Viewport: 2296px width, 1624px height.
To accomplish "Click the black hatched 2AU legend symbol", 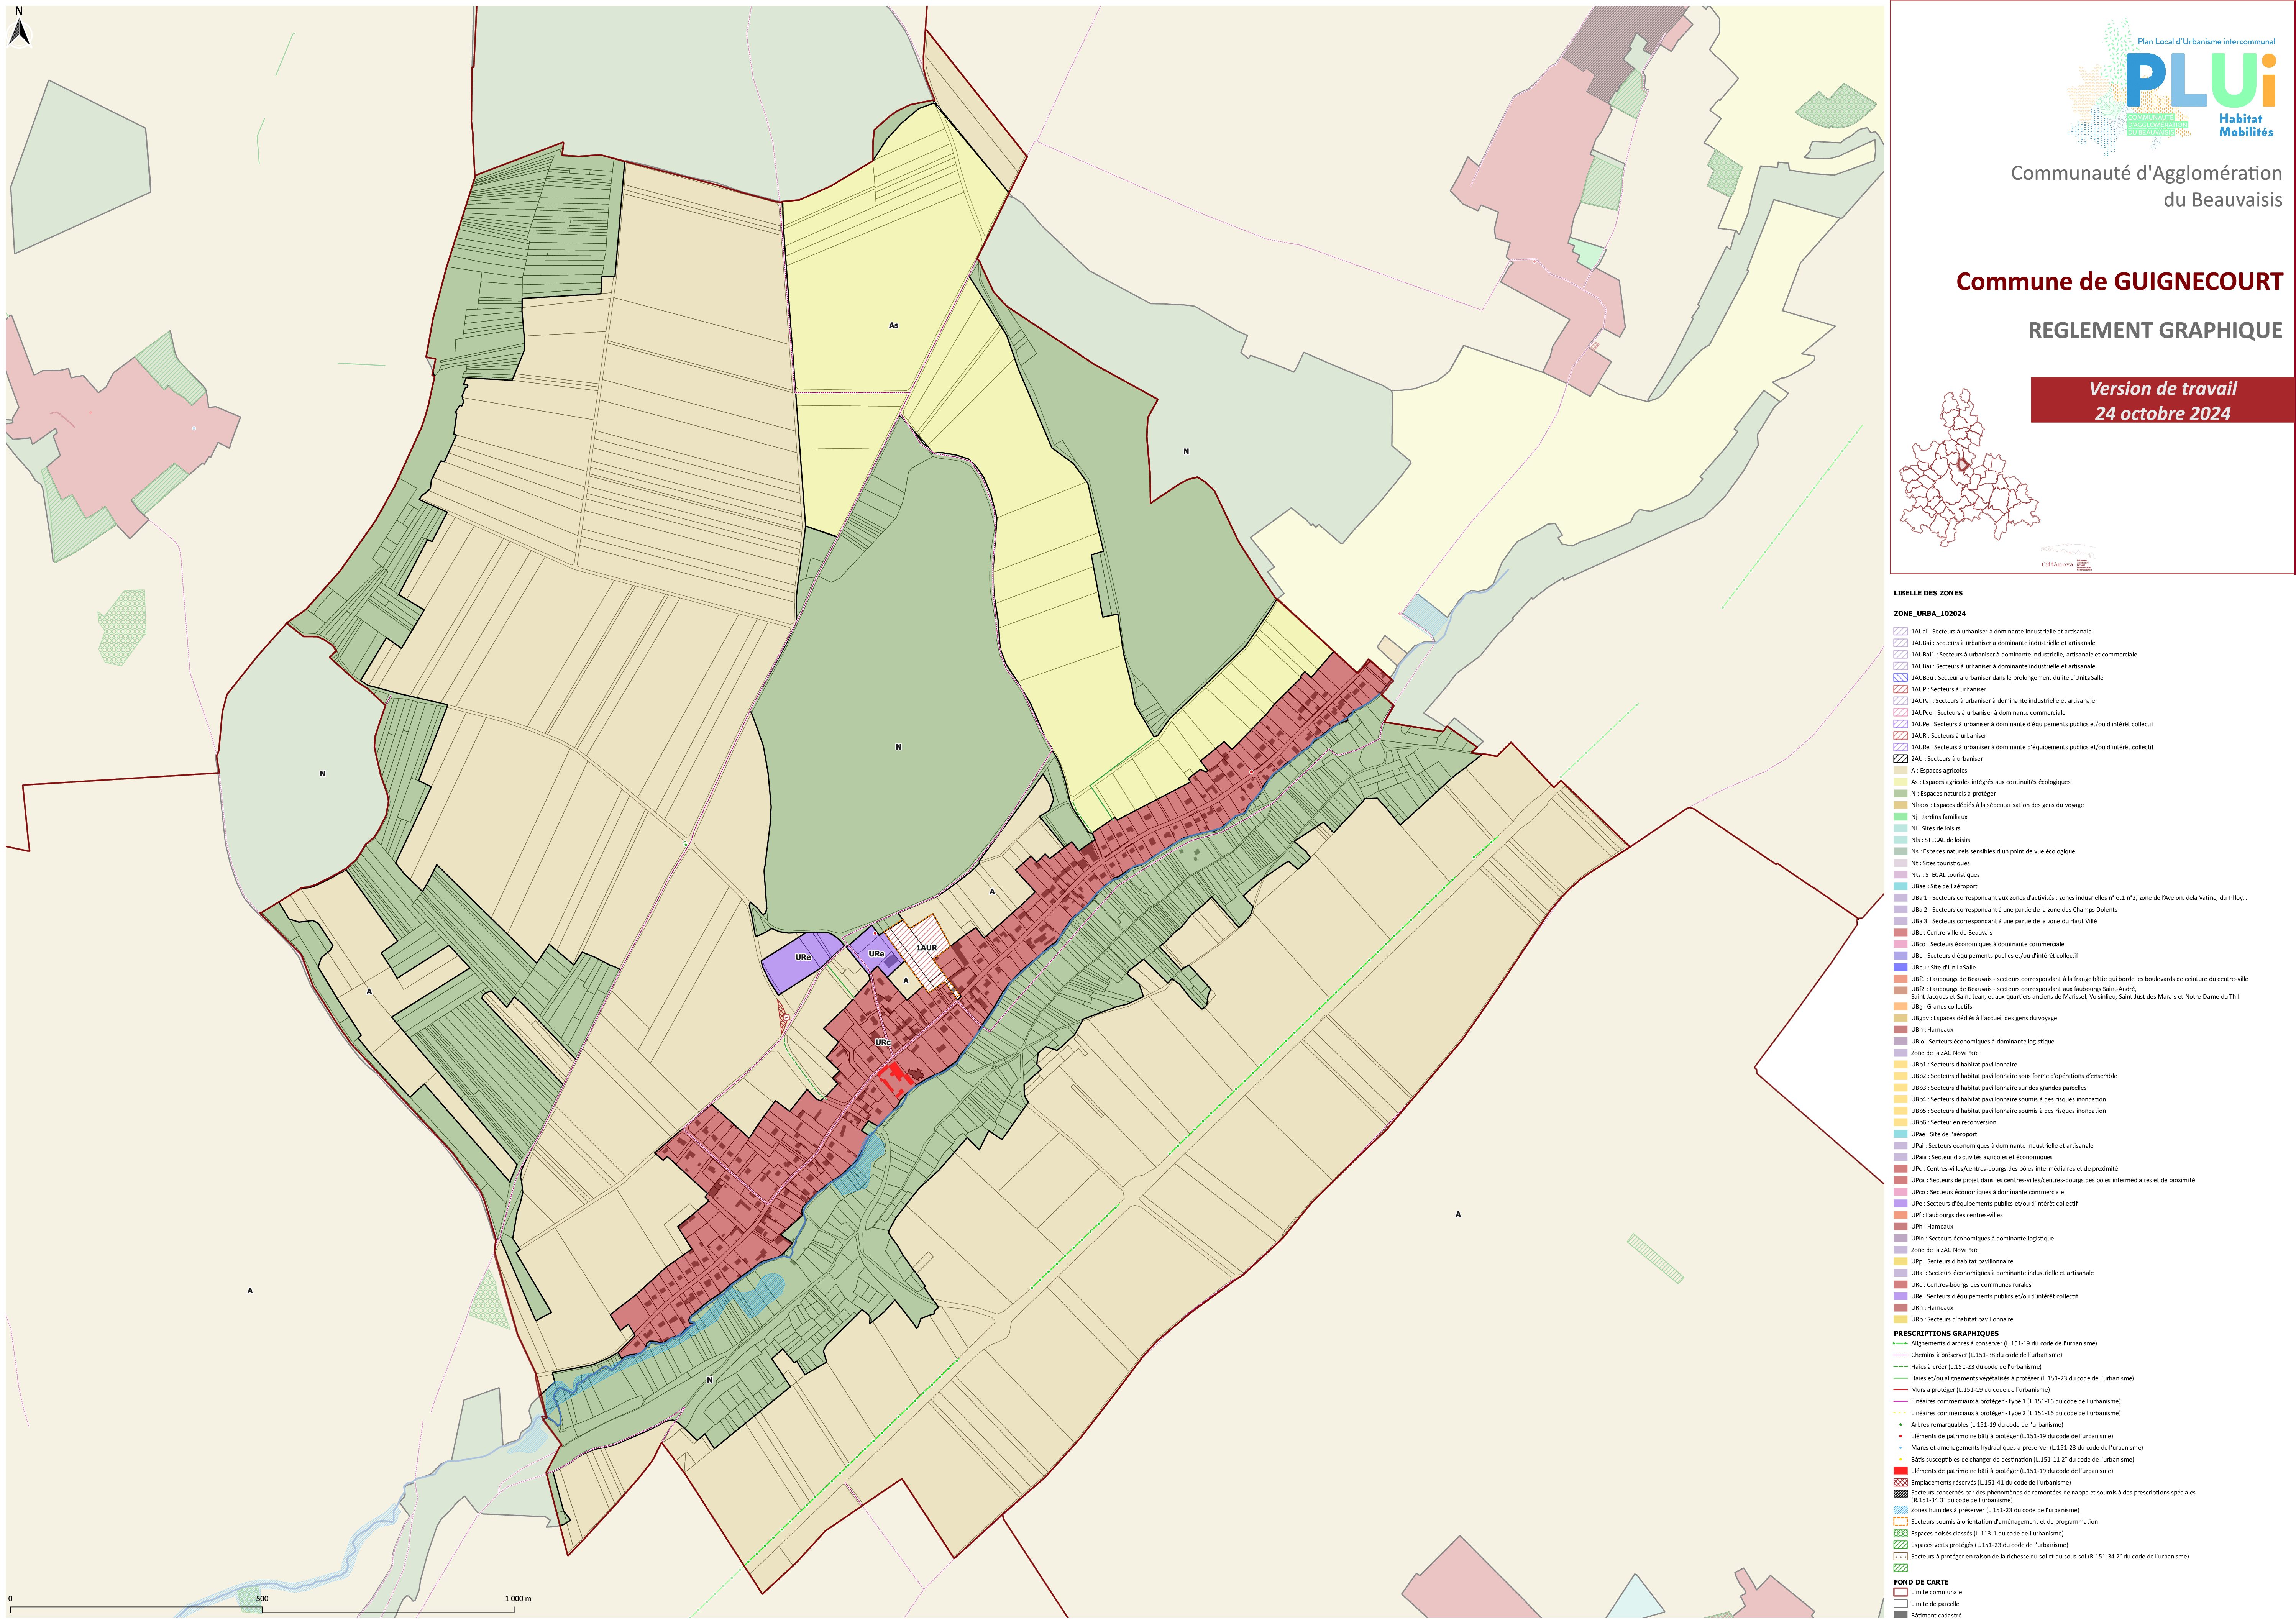I will 1900,759.
